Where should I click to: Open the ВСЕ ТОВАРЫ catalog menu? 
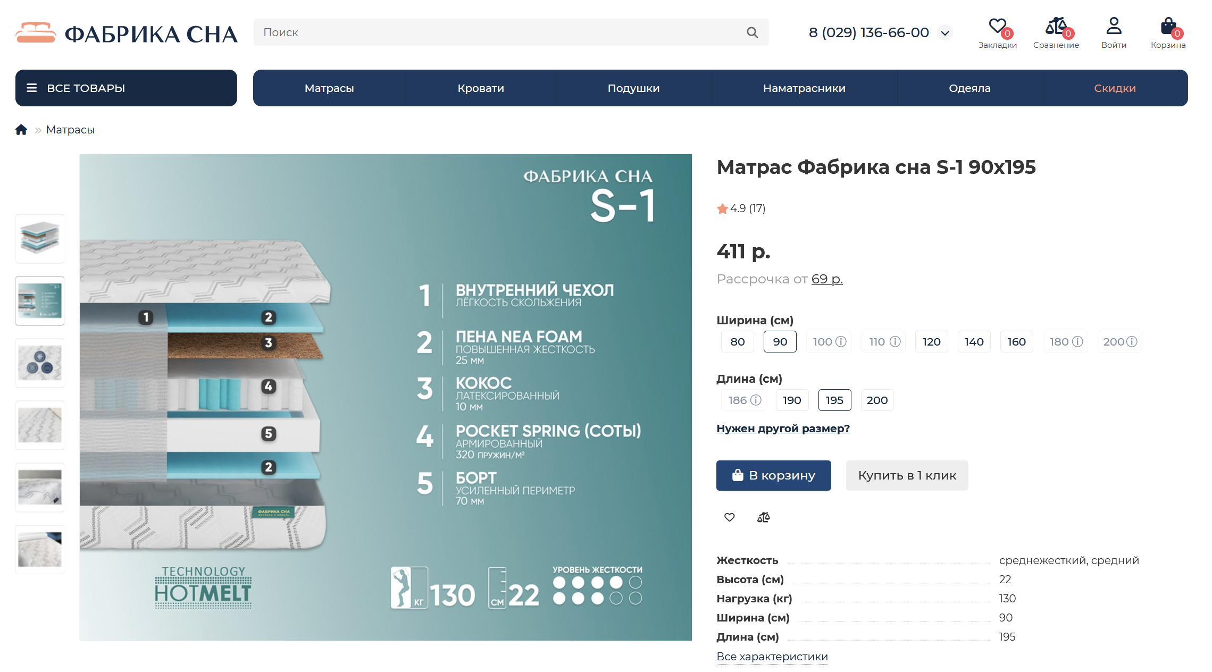126,88
